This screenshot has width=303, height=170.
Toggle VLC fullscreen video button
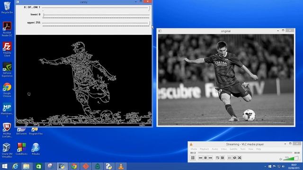coord(217,158)
